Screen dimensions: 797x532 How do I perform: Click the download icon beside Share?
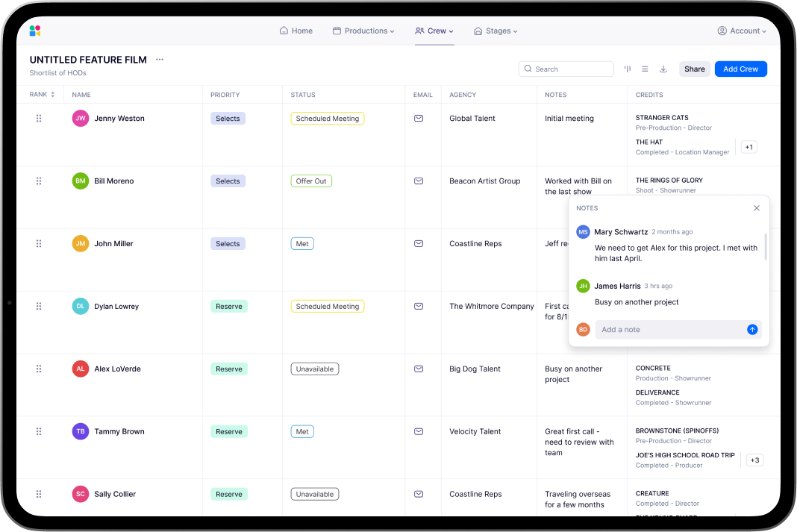point(663,69)
